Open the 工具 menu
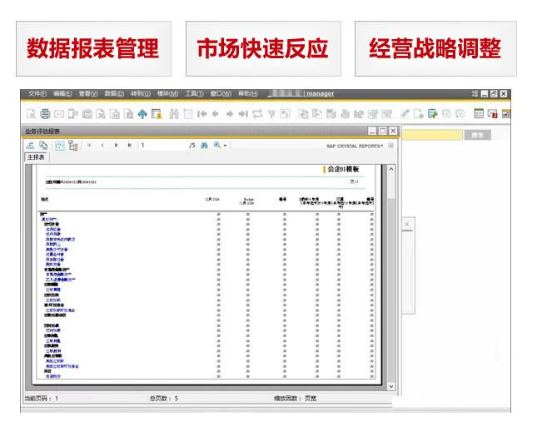The height and width of the screenshot is (442, 547). (x=194, y=94)
